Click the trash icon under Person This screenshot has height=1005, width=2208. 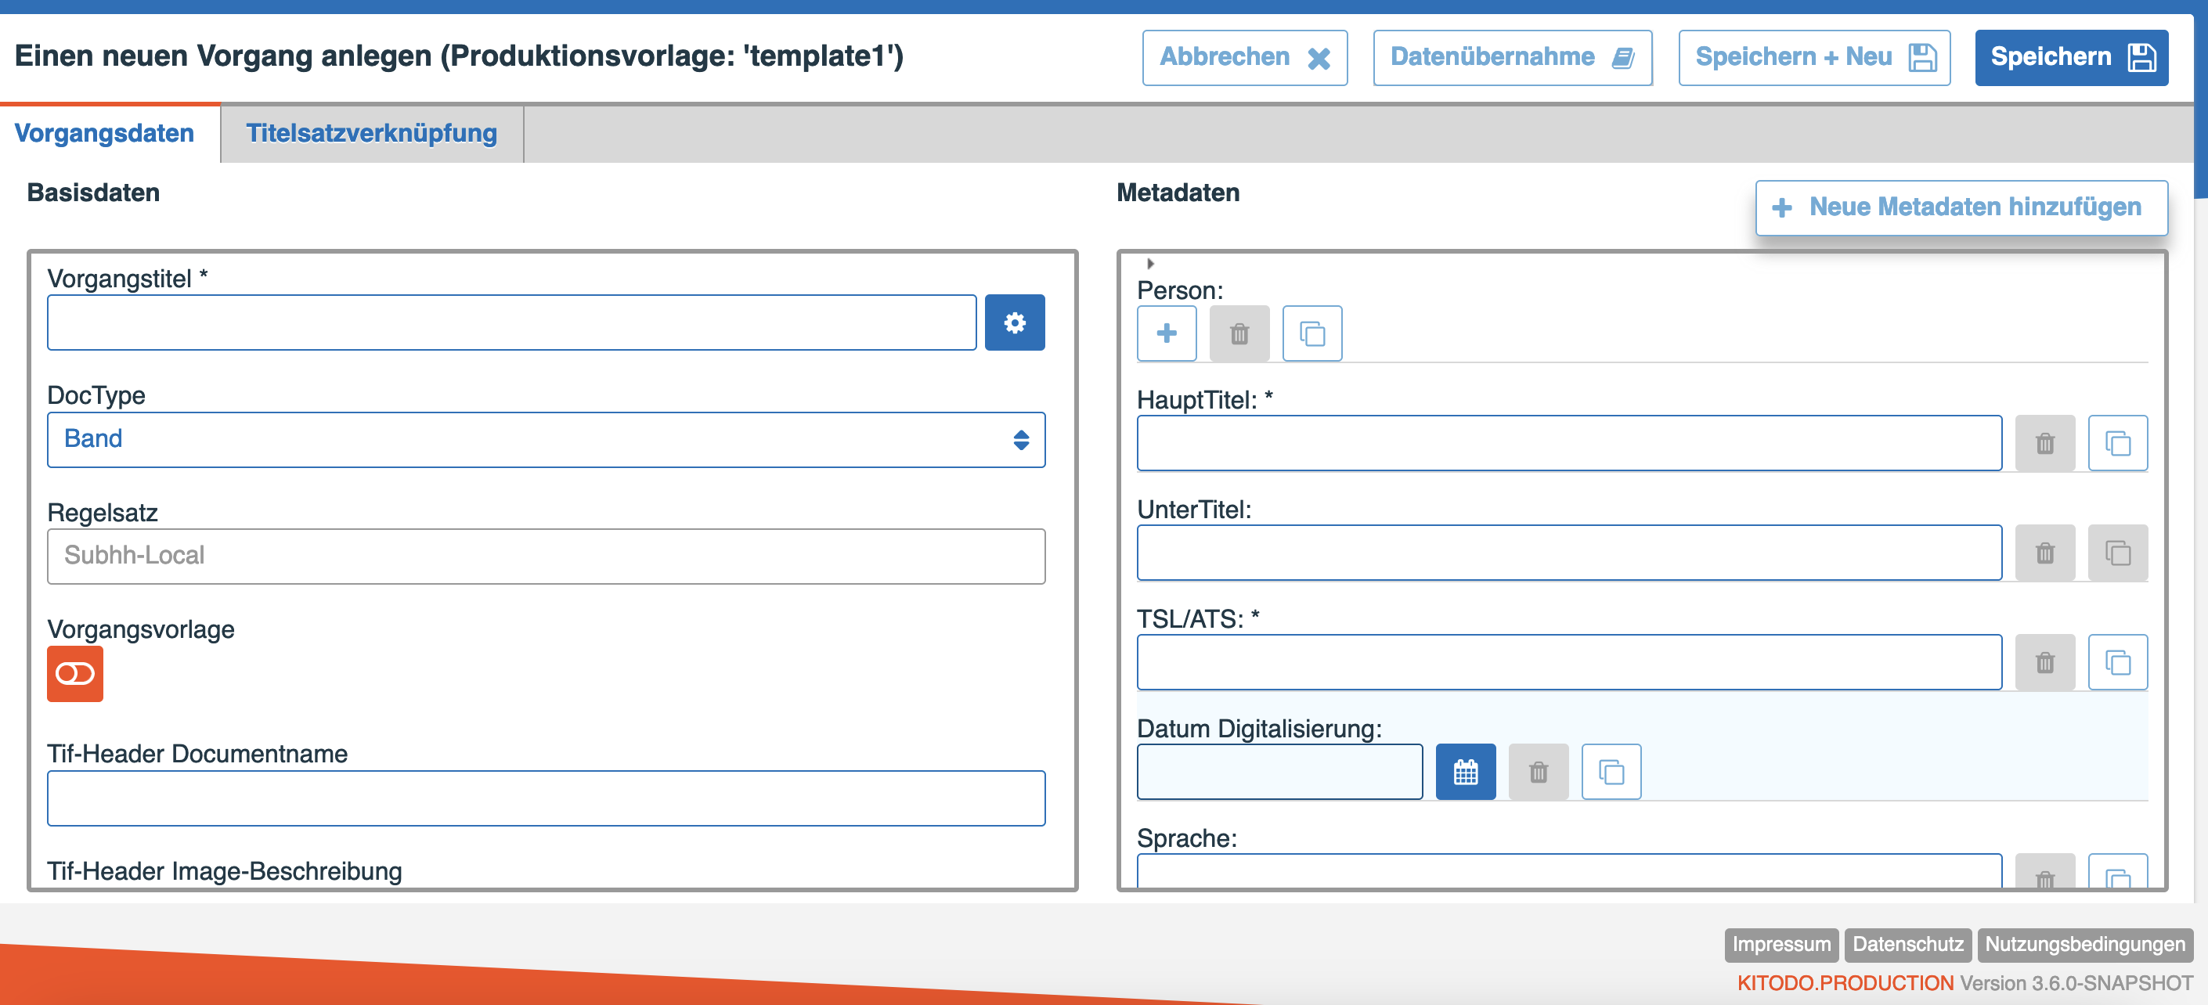[1239, 333]
